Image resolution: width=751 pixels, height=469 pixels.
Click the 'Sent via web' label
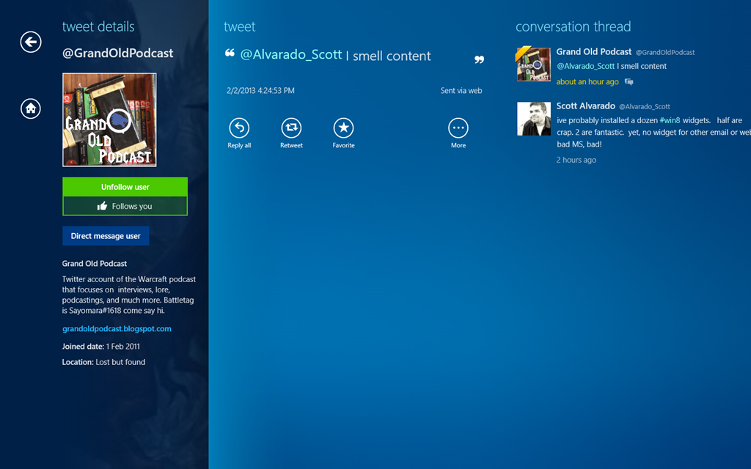tap(461, 90)
